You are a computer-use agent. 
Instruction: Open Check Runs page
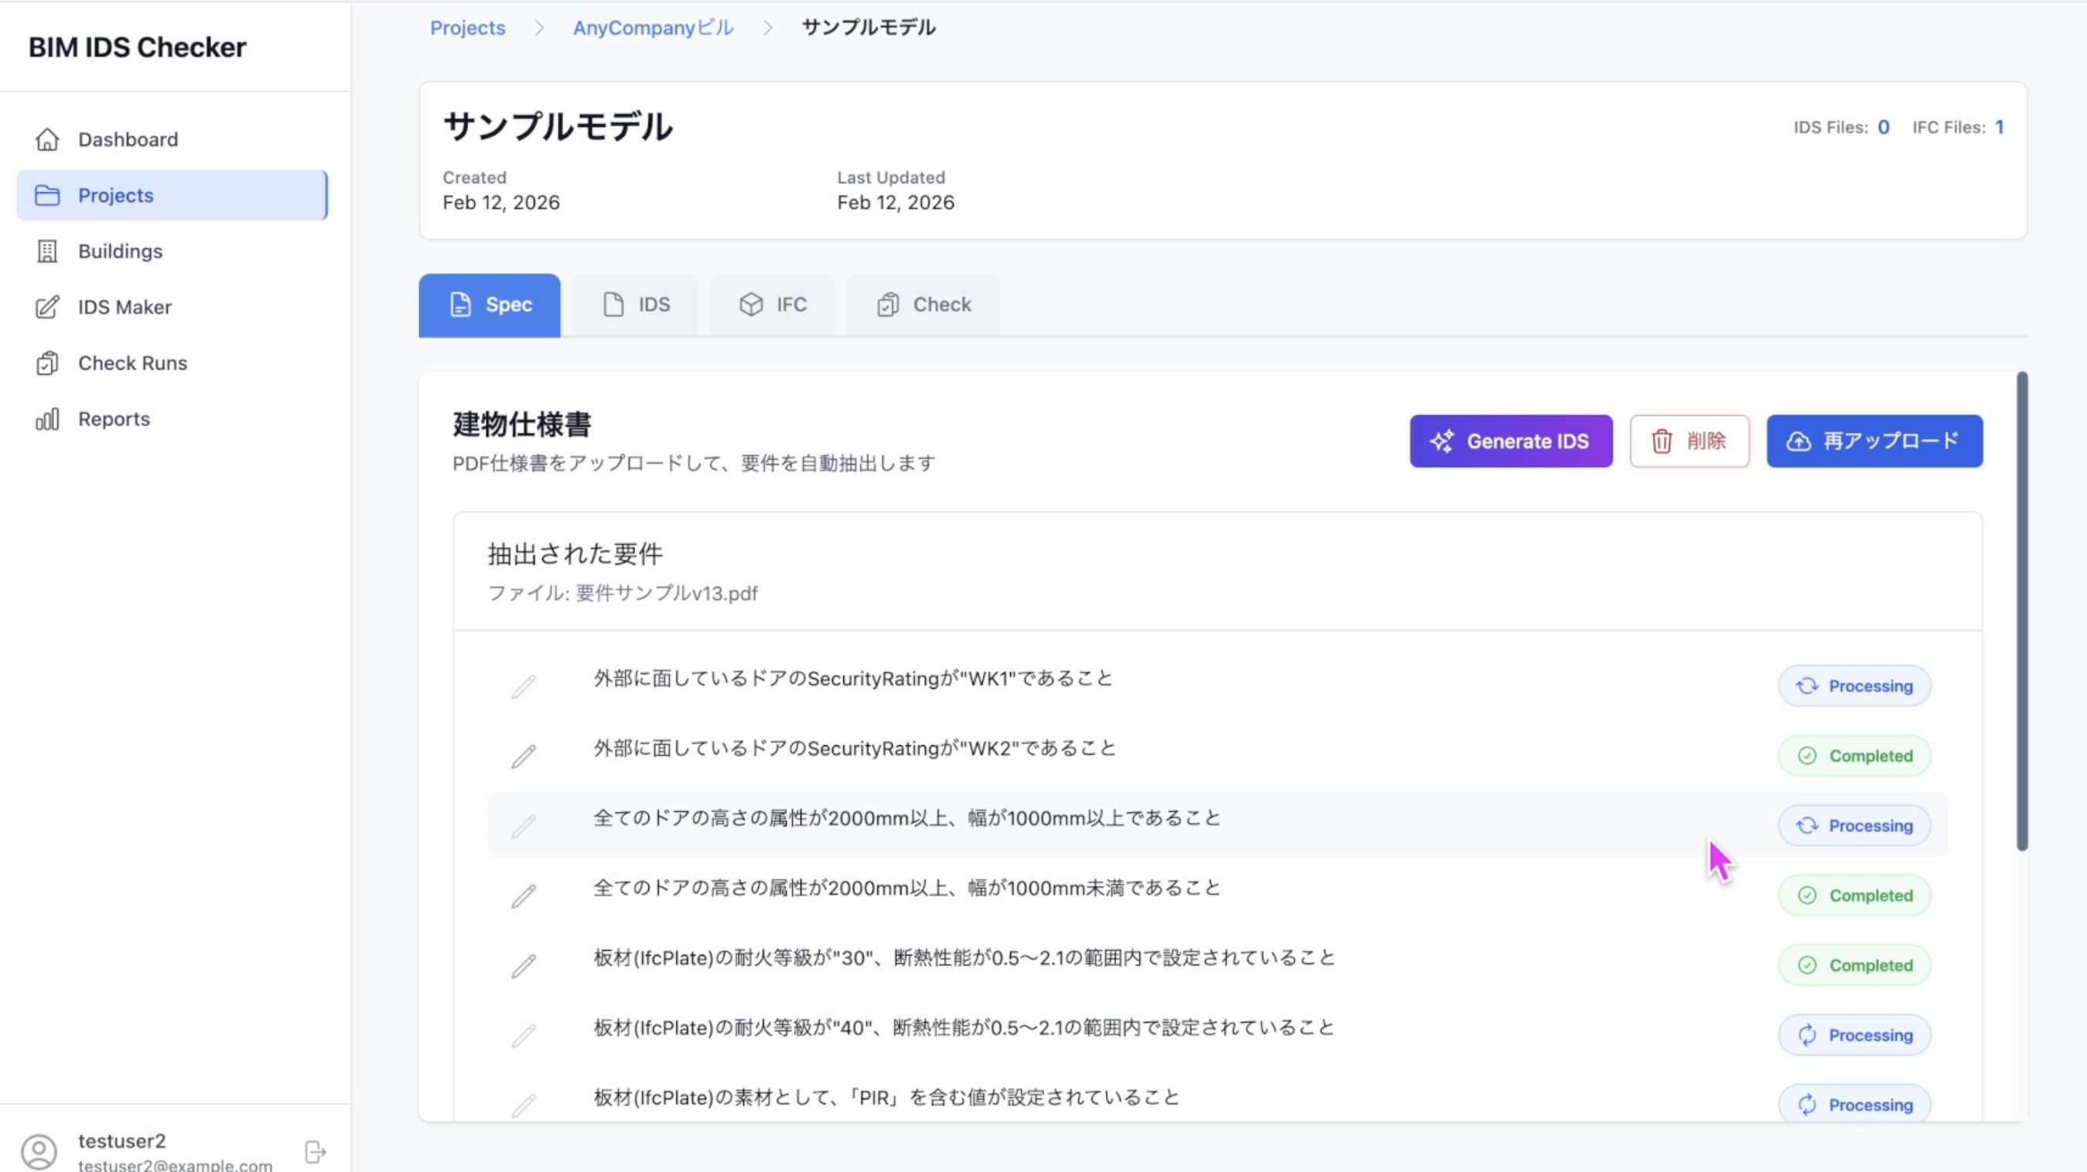click(172, 363)
